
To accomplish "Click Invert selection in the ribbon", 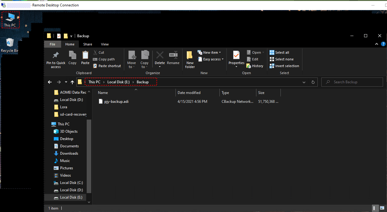I will 287,66.
